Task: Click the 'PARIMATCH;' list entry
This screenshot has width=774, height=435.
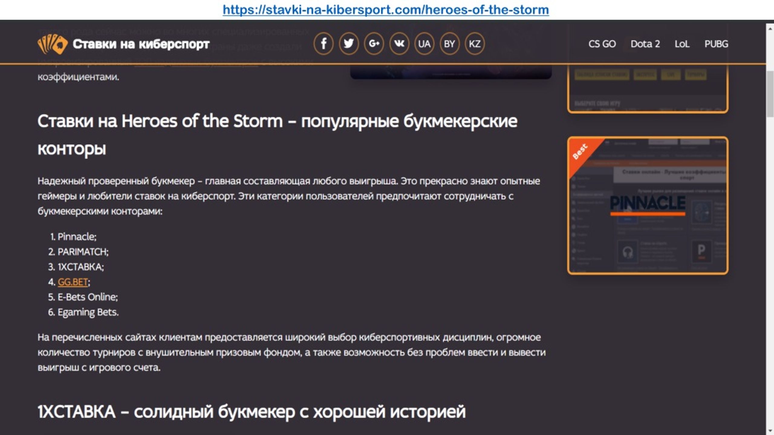Action: pos(83,252)
